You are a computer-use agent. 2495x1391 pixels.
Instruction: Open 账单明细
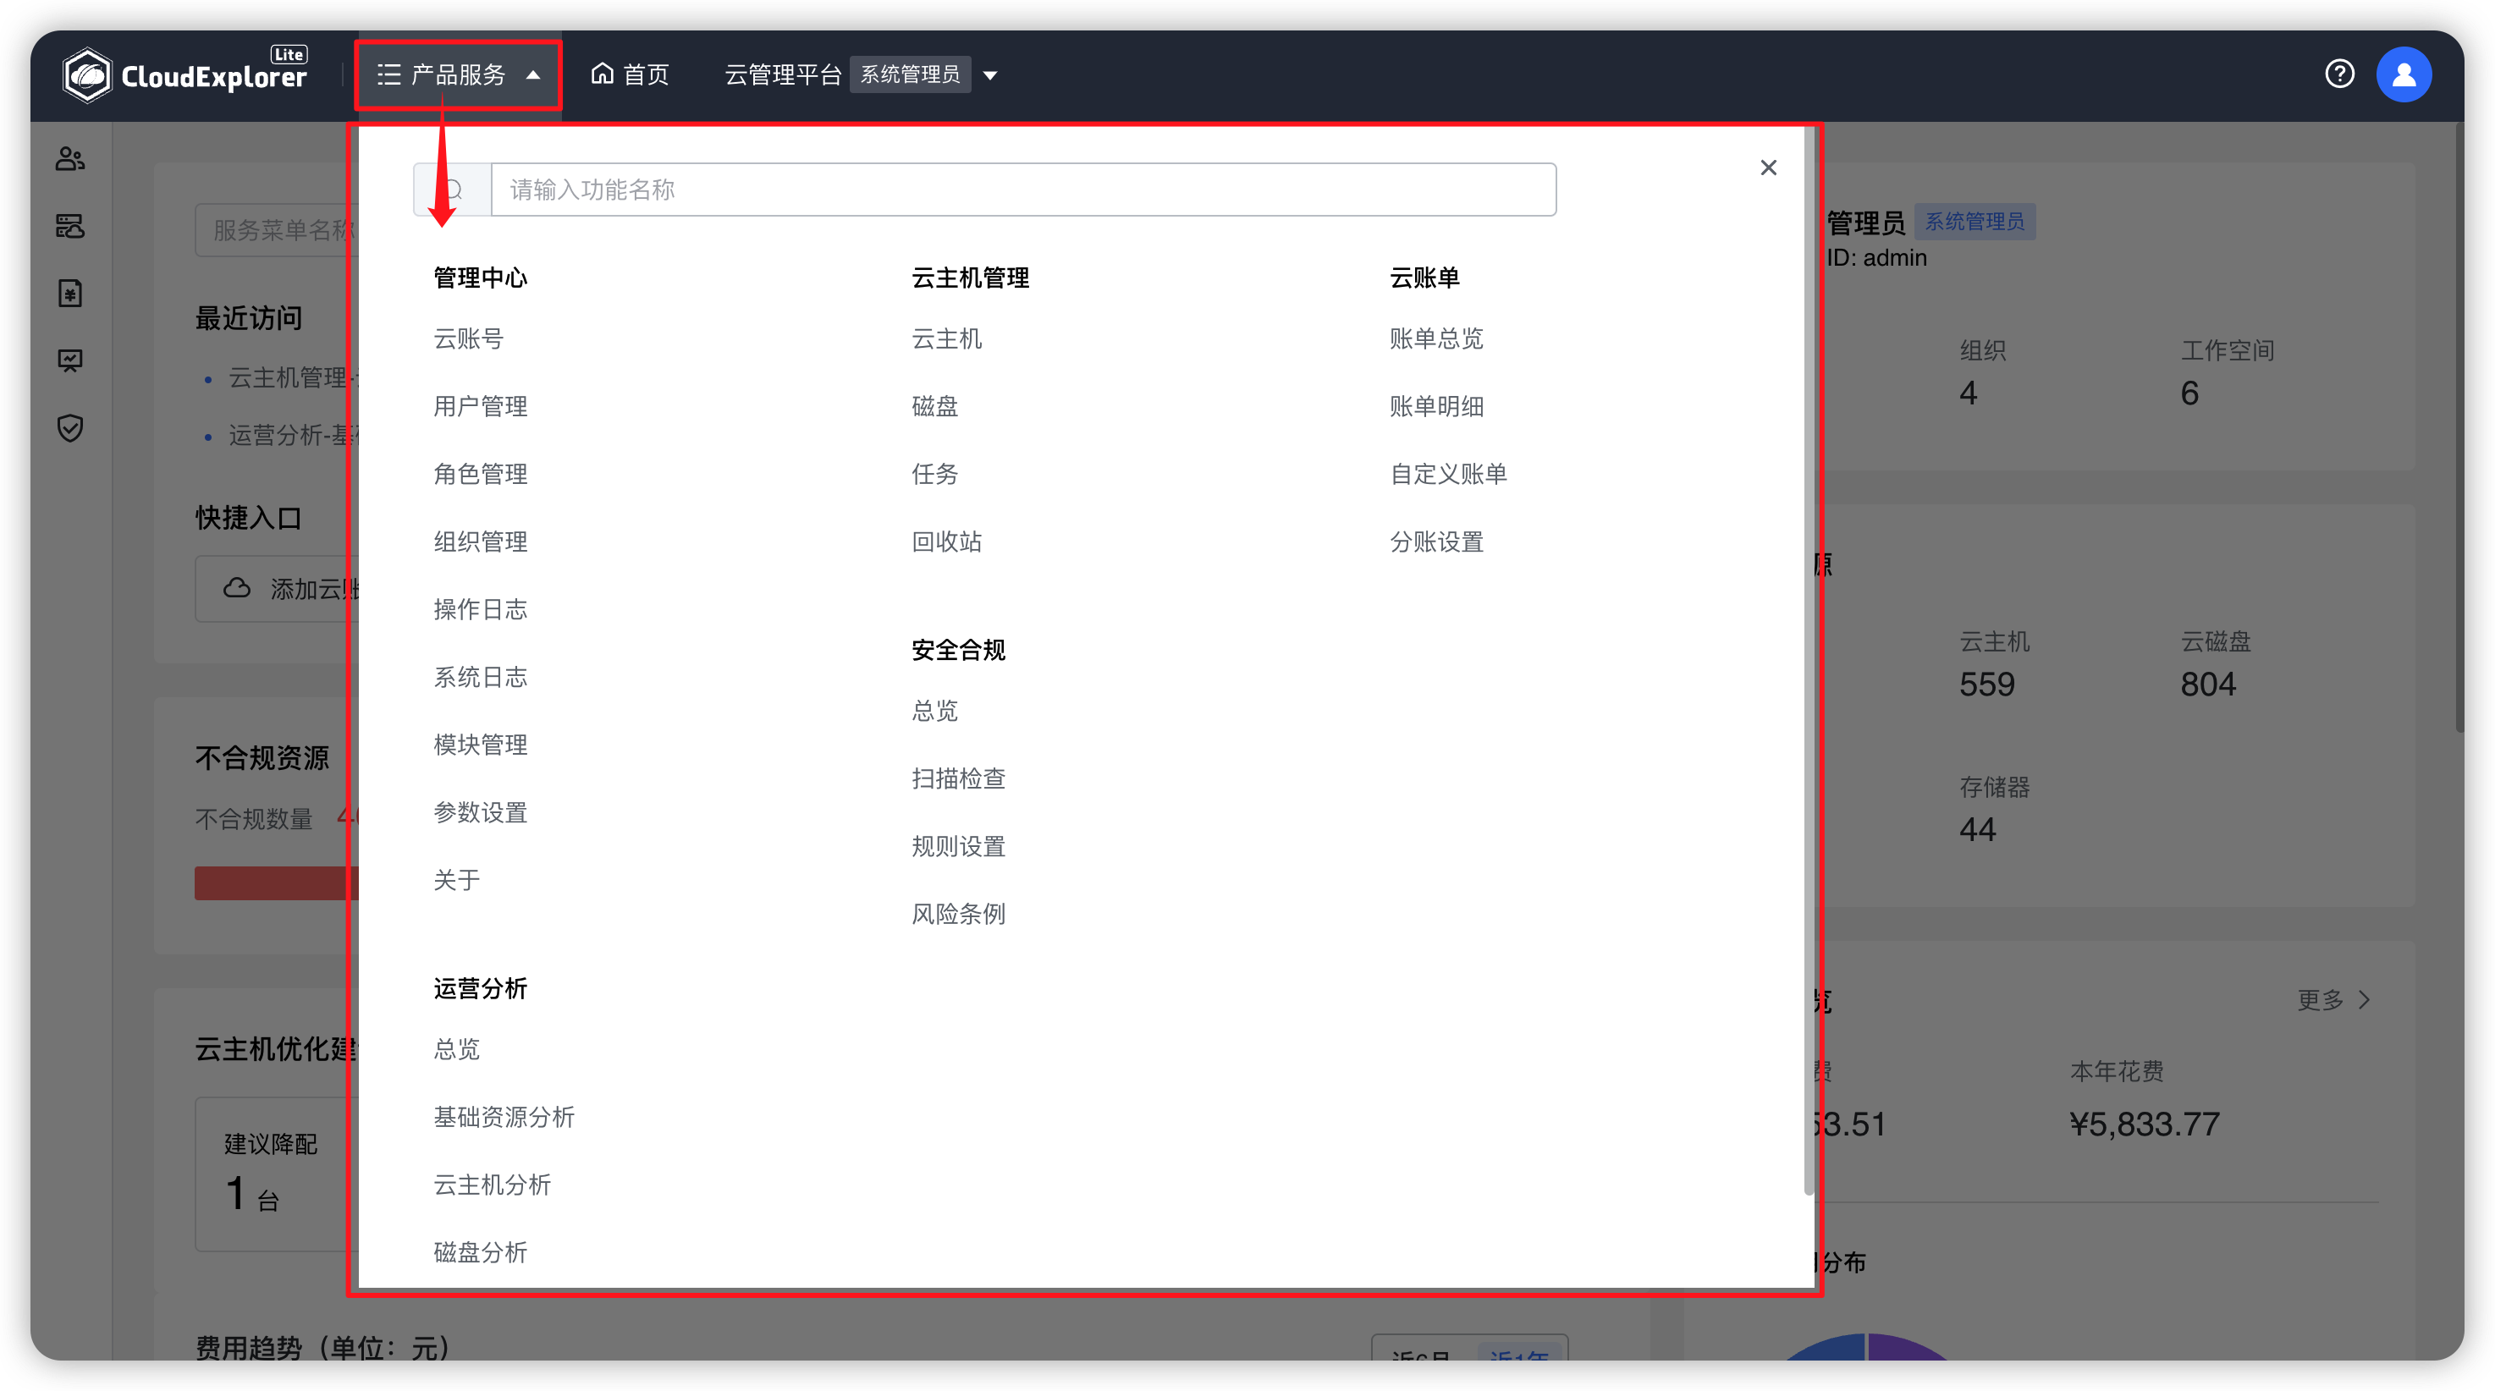tap(1436, 407)
